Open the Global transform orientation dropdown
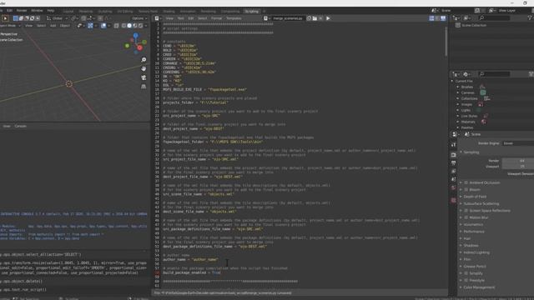 (x=58, y=18)
